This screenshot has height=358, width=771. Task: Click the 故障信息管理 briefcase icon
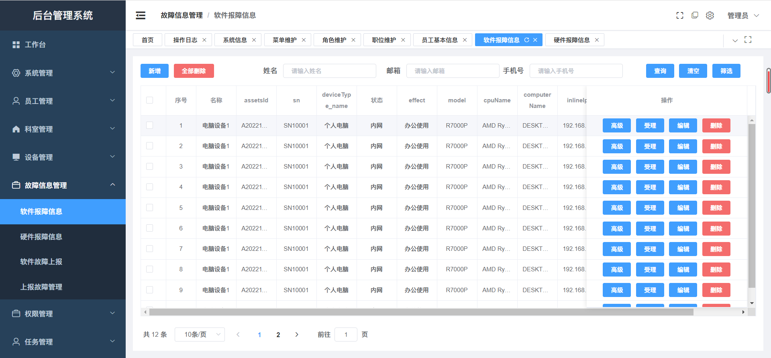16,185
